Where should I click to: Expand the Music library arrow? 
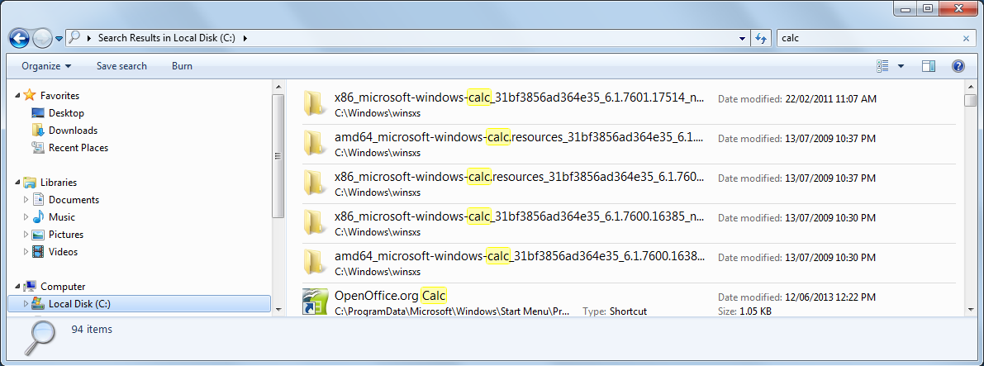26,217
